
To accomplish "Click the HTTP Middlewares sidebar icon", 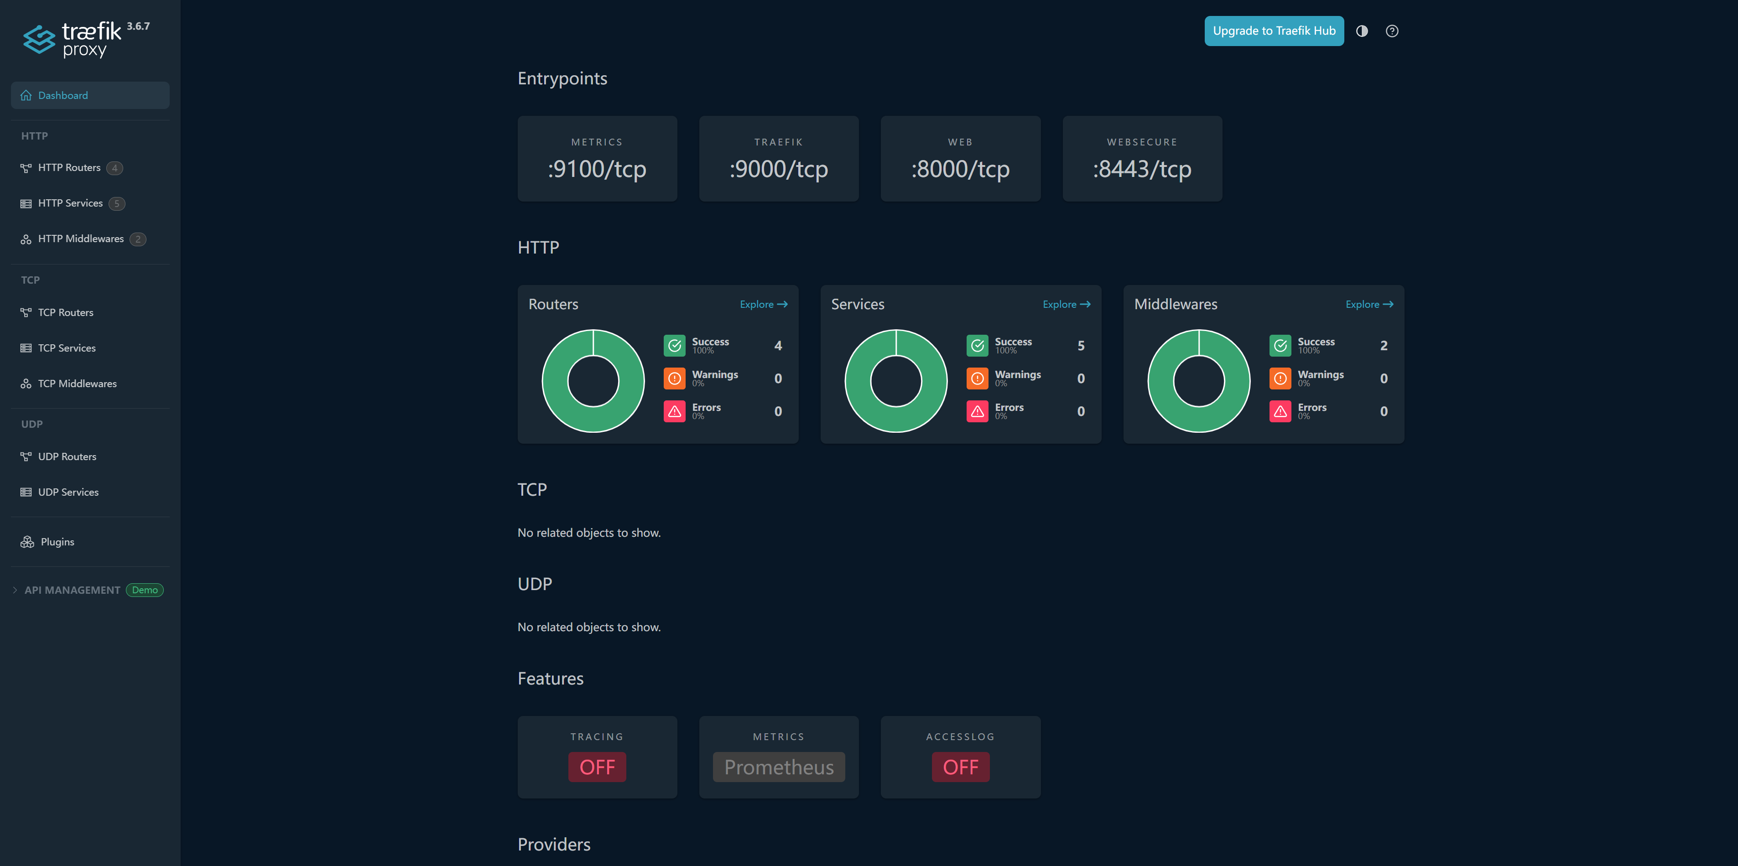I will (x=26, y=239).
